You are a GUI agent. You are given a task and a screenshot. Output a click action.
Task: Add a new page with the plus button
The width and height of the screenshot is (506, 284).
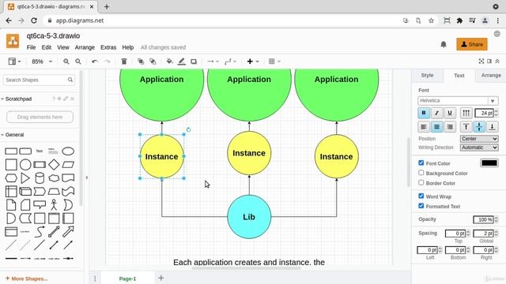(160, 278)
